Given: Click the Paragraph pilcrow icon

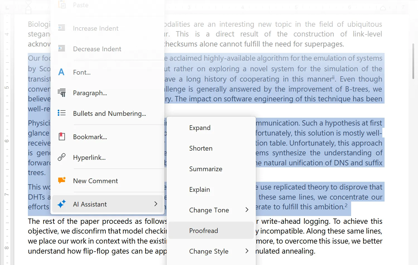Looking at the screenshot, I should click(62, 93).
